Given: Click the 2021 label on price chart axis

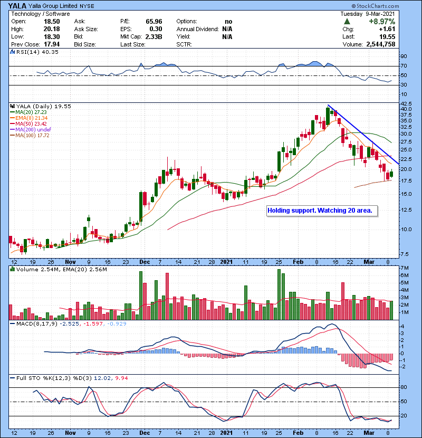Looking at the screenshot, I should click(226, 262).
